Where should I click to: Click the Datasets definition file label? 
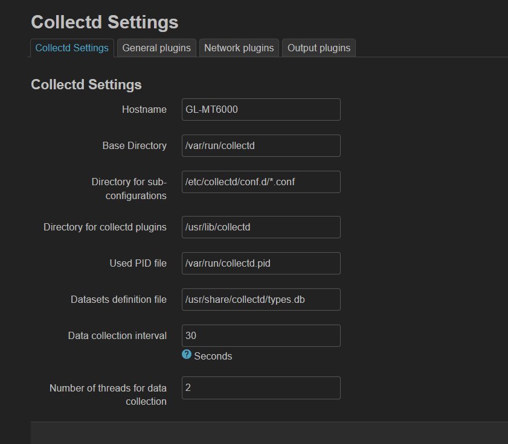pos(118,300)
